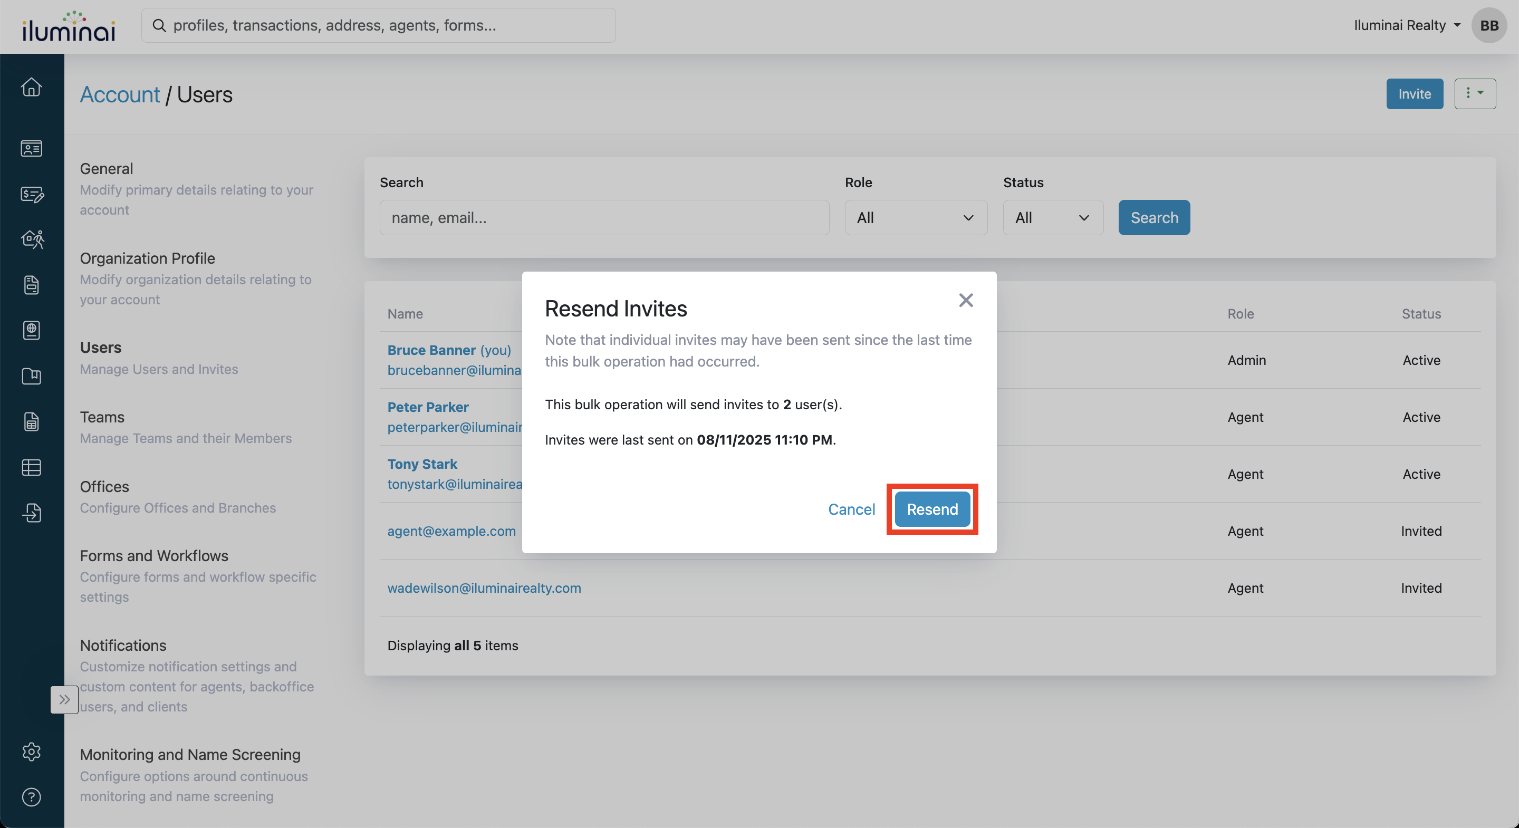Viewport: 1519px width, 828px height.
Task: Click the house-and-person sidebar icon
Action: tap(31, 239)
